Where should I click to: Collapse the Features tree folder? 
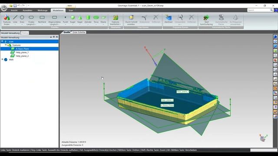(6, 45)
